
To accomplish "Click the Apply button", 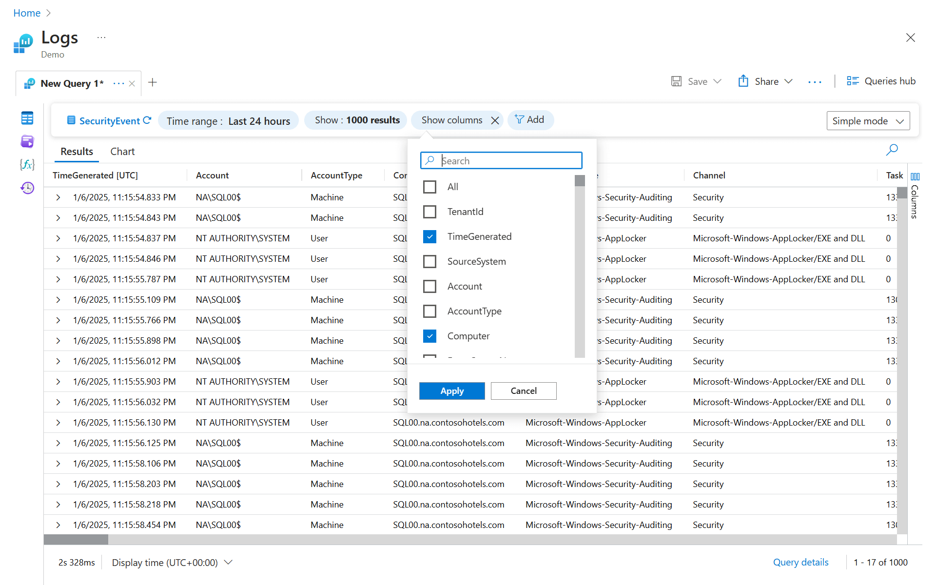I will click(451, 391).
